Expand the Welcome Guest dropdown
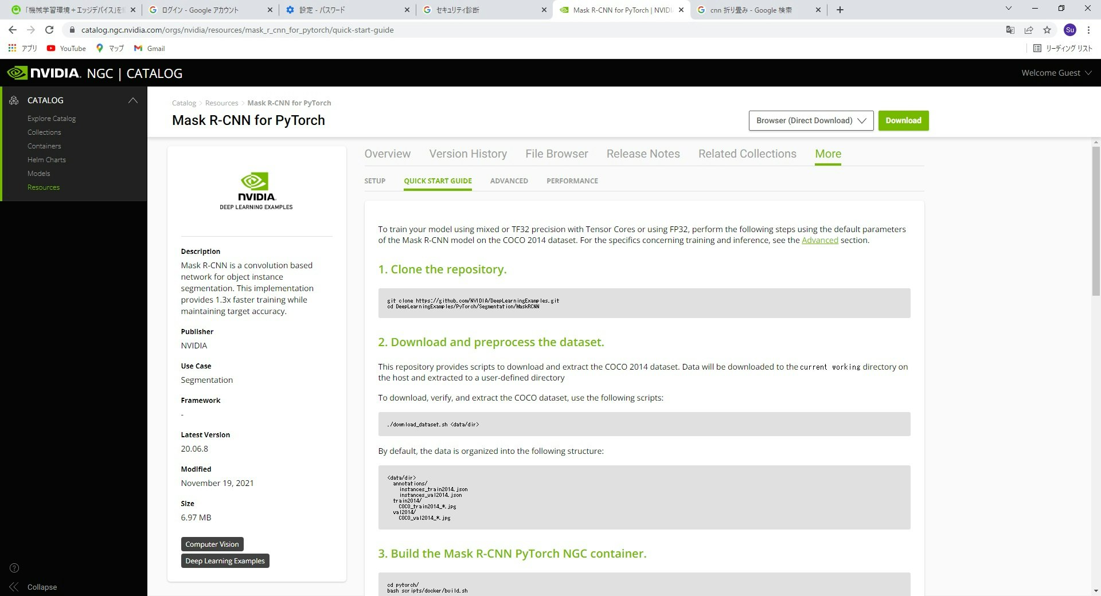The width and height of the screenshot is (1101, 596). tap(1057, 73)
